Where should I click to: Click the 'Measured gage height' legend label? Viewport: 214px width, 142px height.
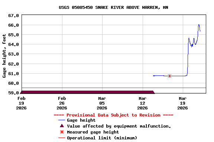93,132
